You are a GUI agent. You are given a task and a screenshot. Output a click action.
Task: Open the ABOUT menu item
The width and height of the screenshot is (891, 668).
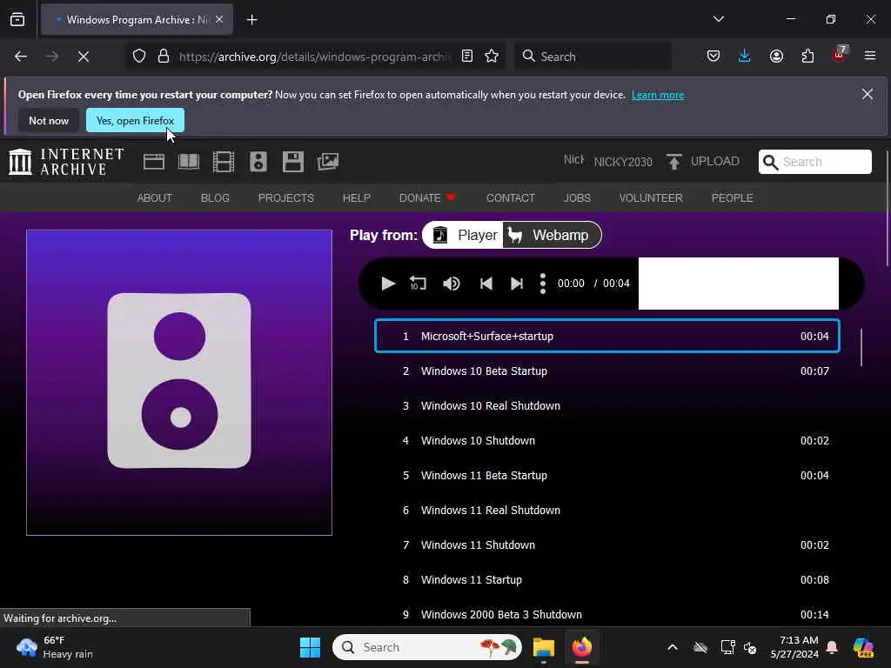[155, 197]
